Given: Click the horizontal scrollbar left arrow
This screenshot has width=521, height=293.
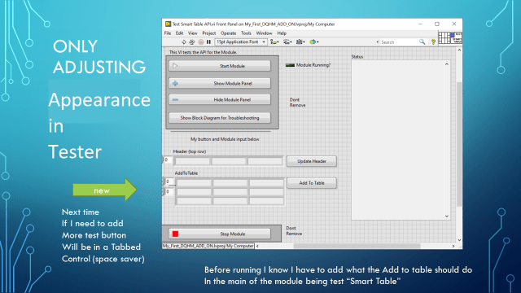Looking at the screenshot, I should tap(257, 246).
